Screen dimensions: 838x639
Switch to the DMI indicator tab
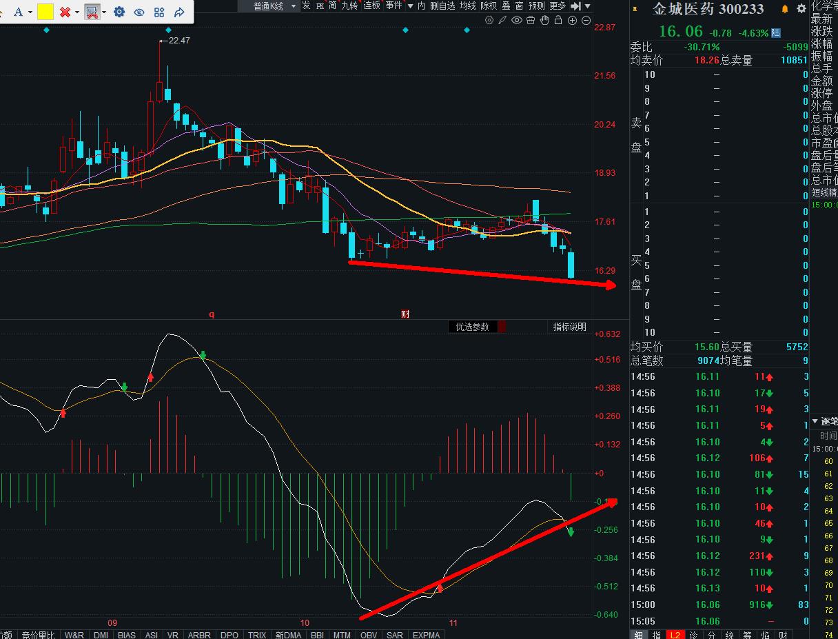(x=101, y=635)
